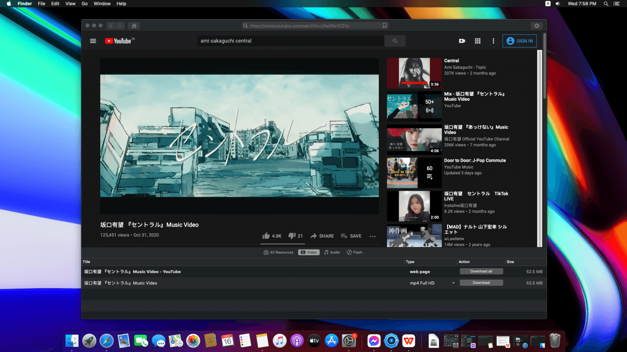Open the create video camera icon
Image resolution: width=627 pixels, height=352 pixels.
462,41
